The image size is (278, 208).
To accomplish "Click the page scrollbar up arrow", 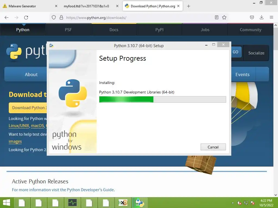I will (276, 25).
